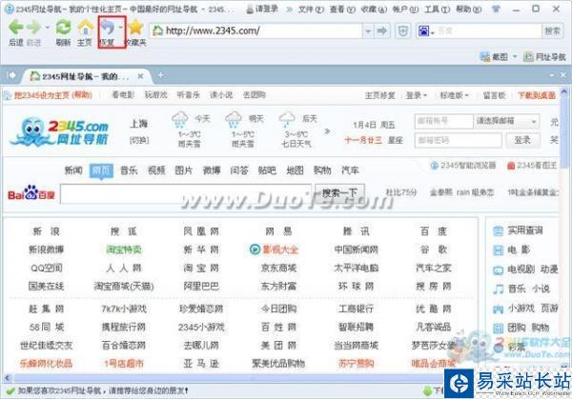Click the URL address bar

pos(256,31)
